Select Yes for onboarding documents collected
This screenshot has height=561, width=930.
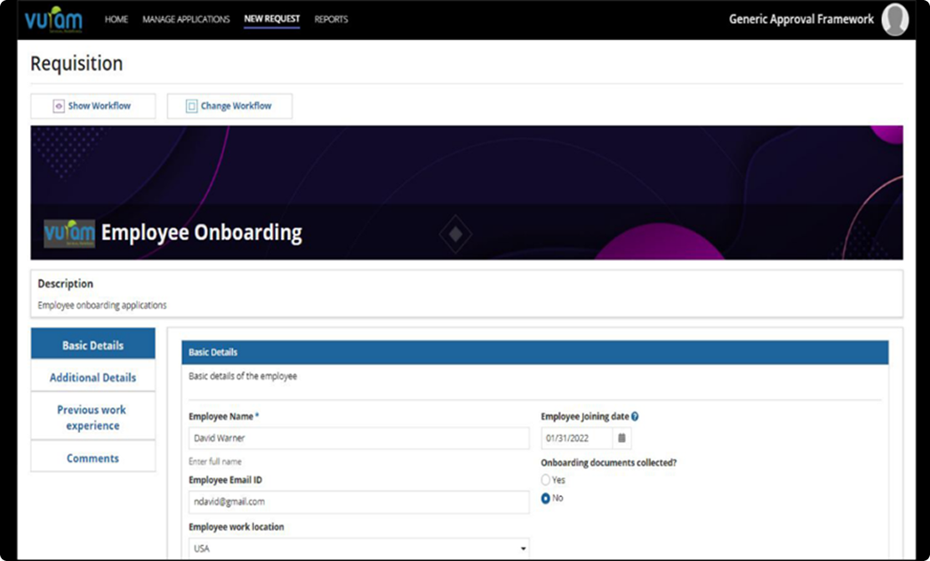pyautogui.click(x=546, y=480)
